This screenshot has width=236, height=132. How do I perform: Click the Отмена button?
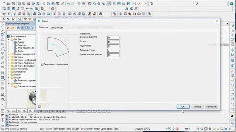(x=197, y=107)
